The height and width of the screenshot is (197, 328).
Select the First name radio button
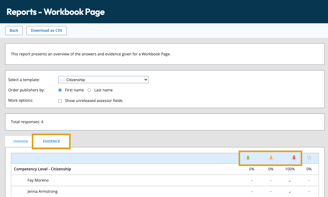(x=60, y=90)
